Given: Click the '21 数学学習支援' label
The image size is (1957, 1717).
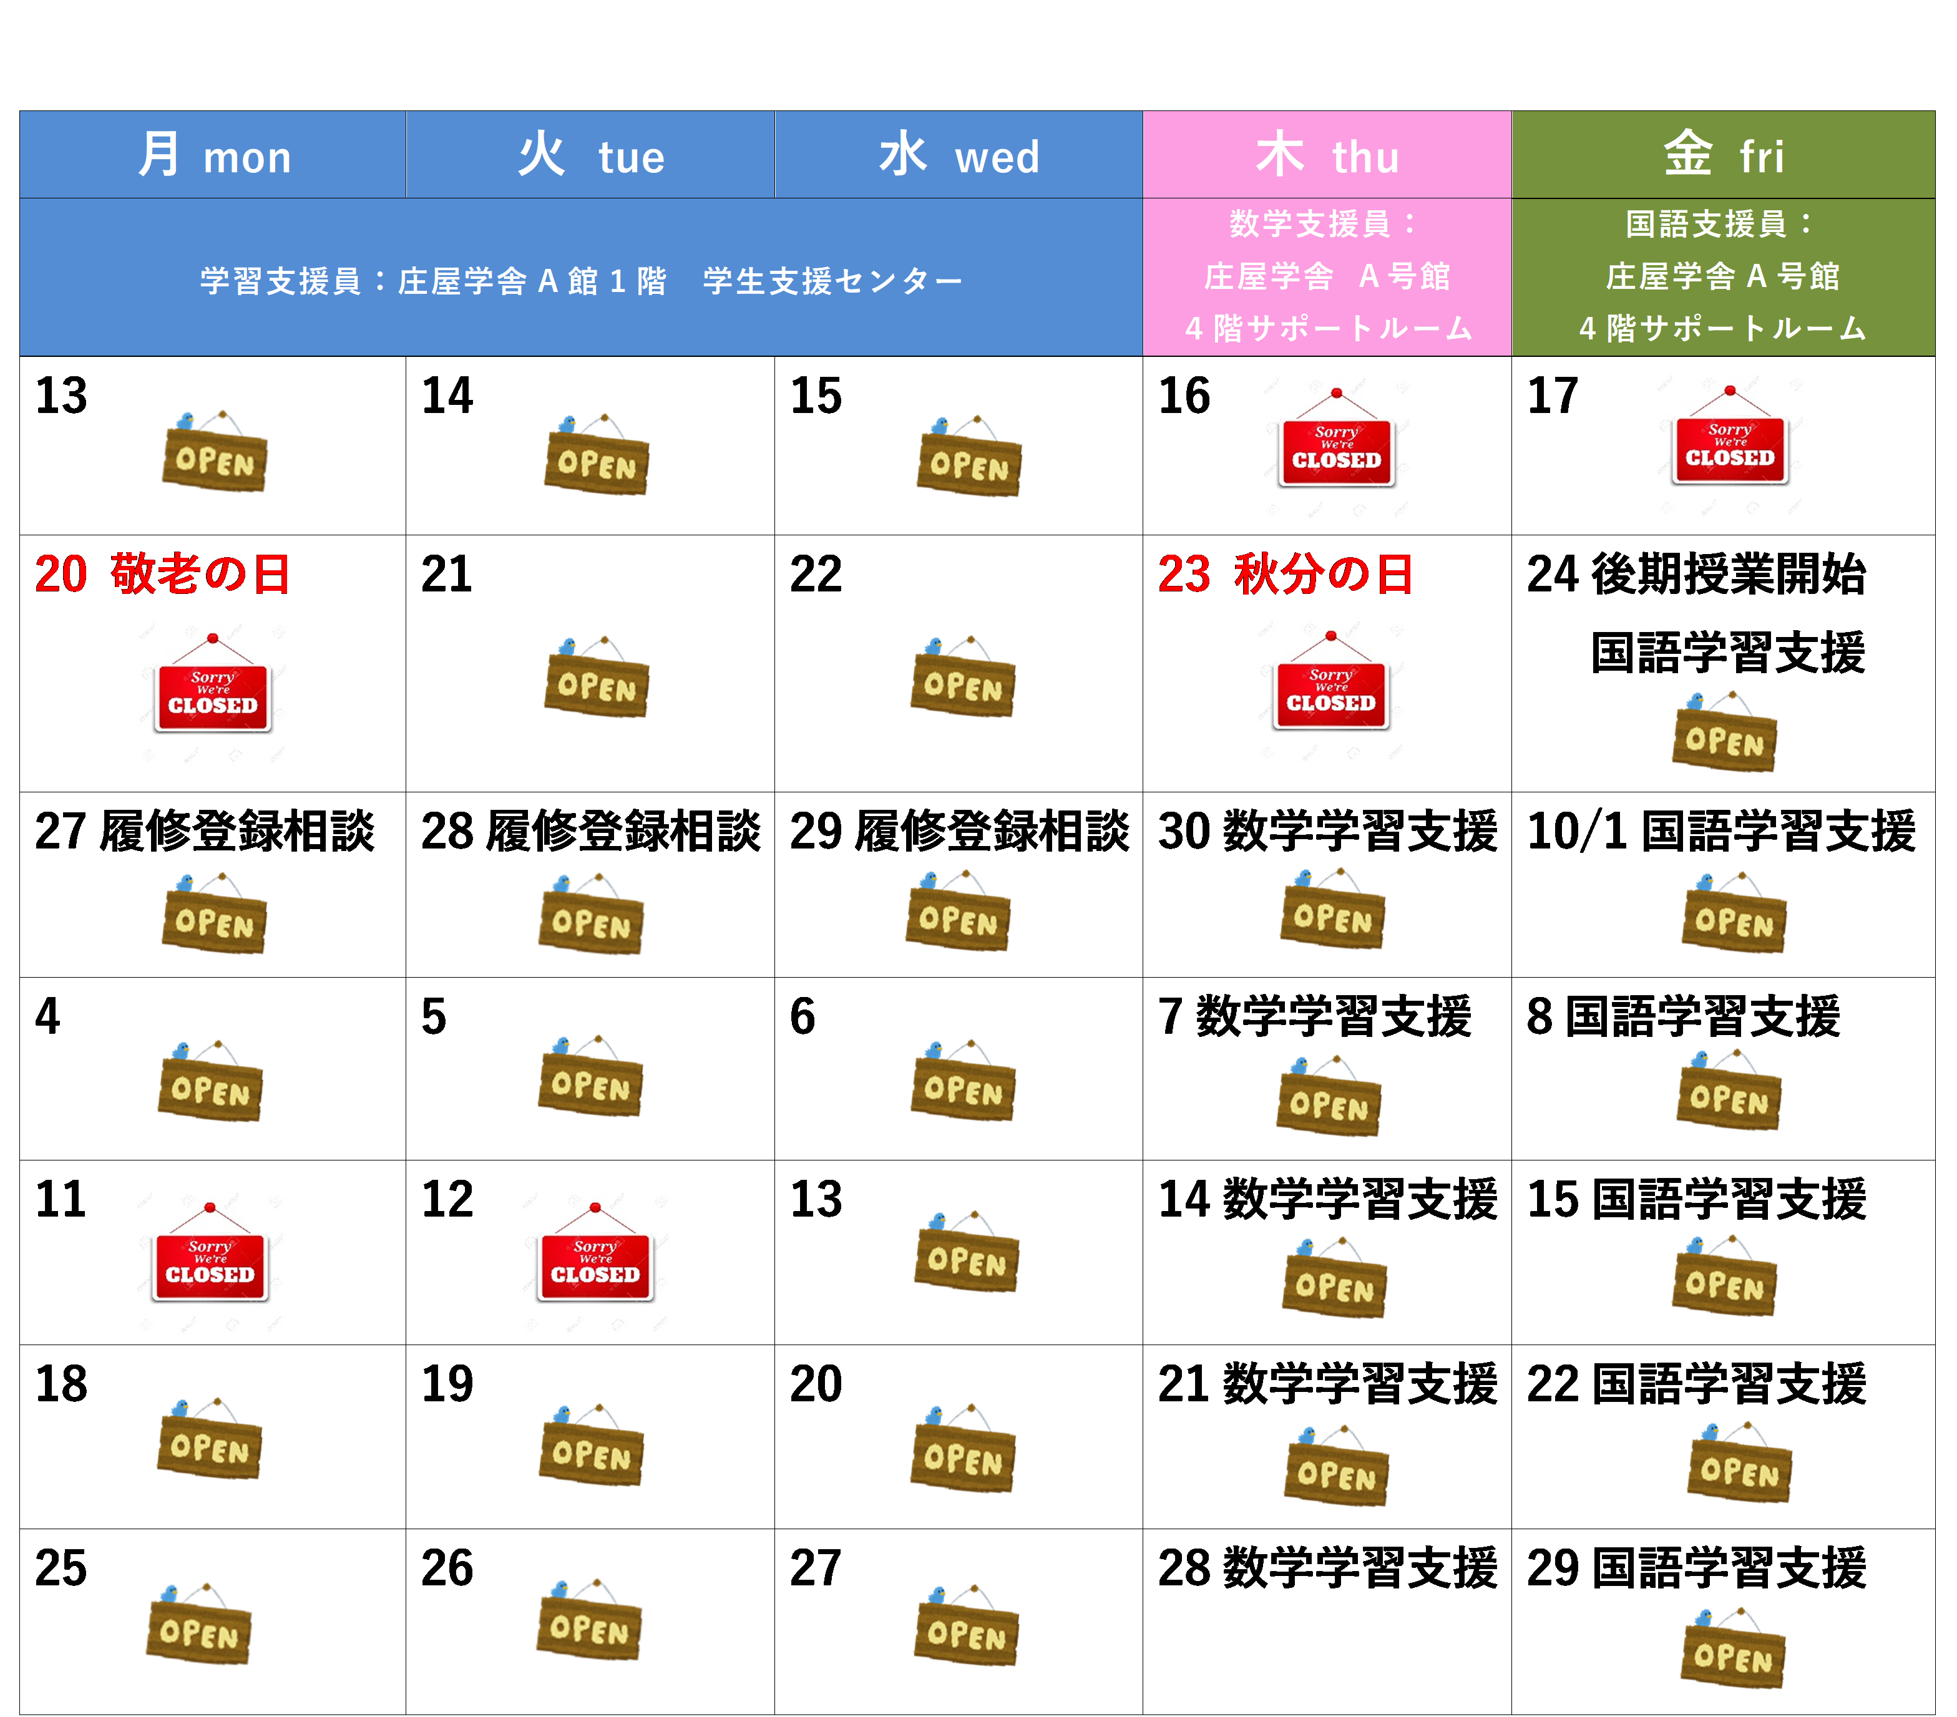Looking at the screenshot, I should pyautogui.click(x=1327, y=1384).
